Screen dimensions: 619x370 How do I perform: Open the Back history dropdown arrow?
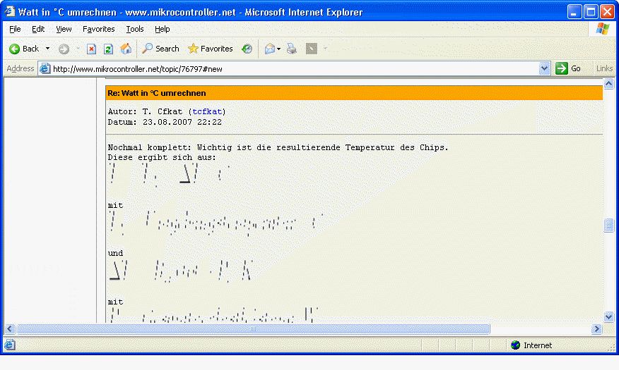48,49
